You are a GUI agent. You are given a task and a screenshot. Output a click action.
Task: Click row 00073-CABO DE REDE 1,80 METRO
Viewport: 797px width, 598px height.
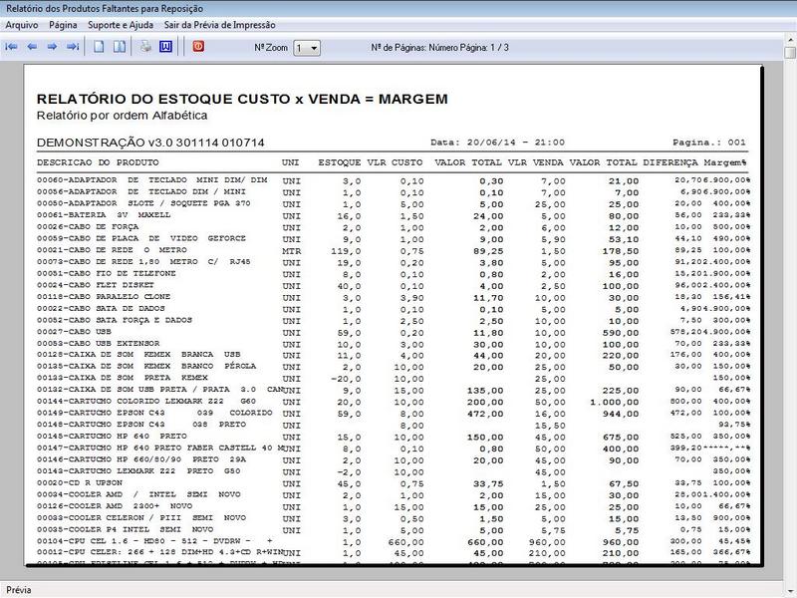tap(393, 262)
